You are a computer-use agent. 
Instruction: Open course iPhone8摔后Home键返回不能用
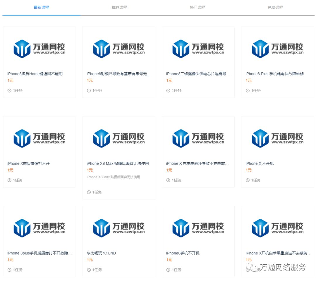[35, 74]
